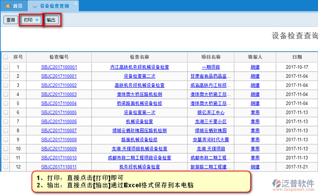
Task: Open 机务段机械设备检查 link in row 12
Action: 139,167
